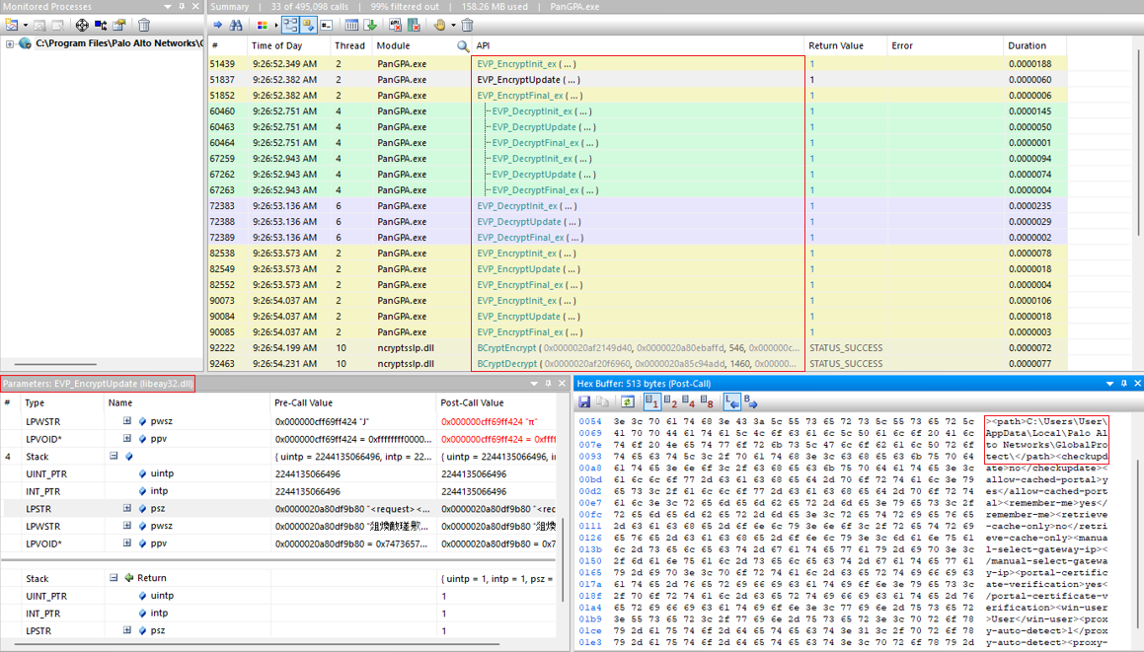Switch hex display grouping to 4 bytes
The width and height of the screenshot is (1144, 652).
point(688,399)
